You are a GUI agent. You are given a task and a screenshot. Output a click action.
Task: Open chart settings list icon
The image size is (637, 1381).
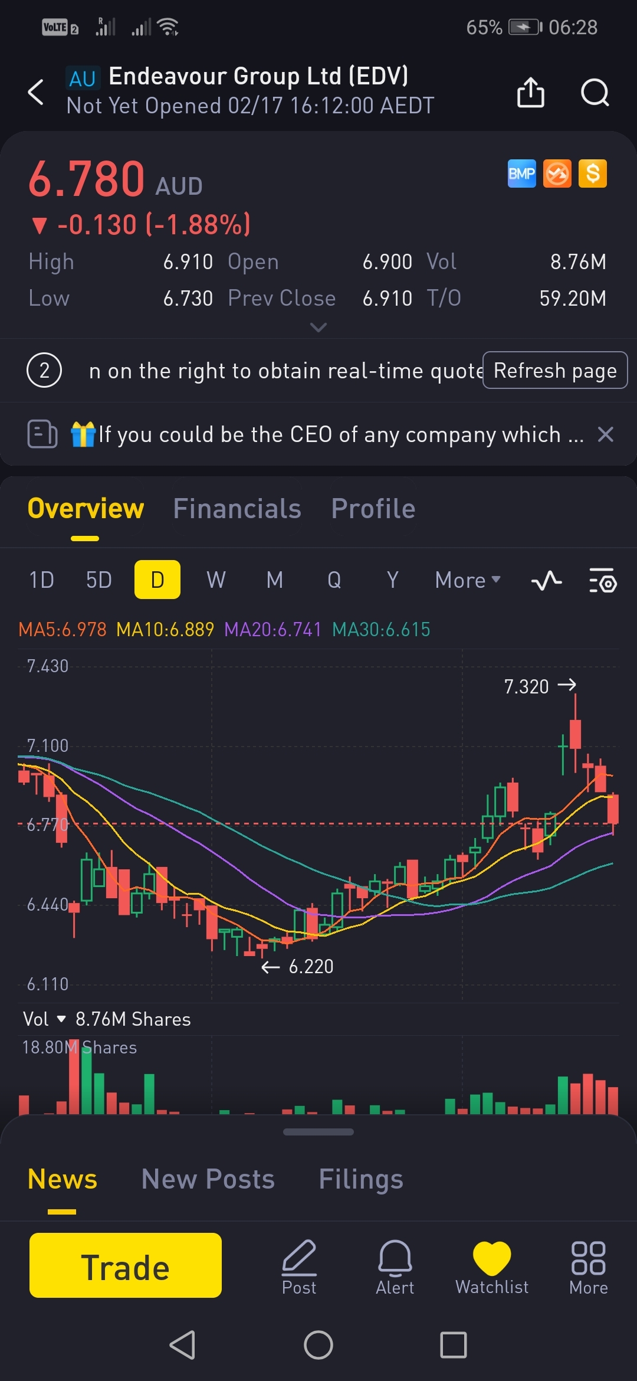click(x=603, y=581)
